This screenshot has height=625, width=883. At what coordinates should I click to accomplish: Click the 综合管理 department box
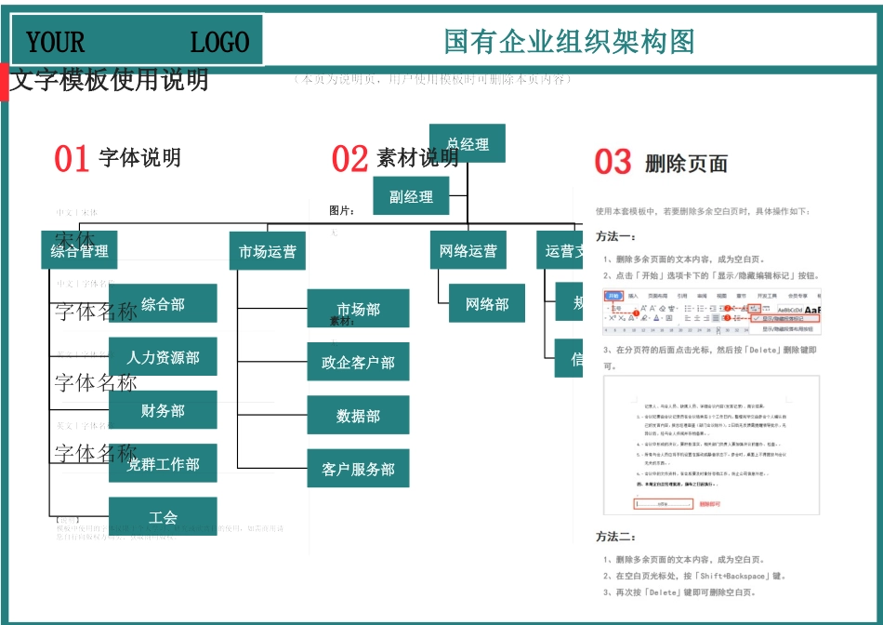coord(79,249)
